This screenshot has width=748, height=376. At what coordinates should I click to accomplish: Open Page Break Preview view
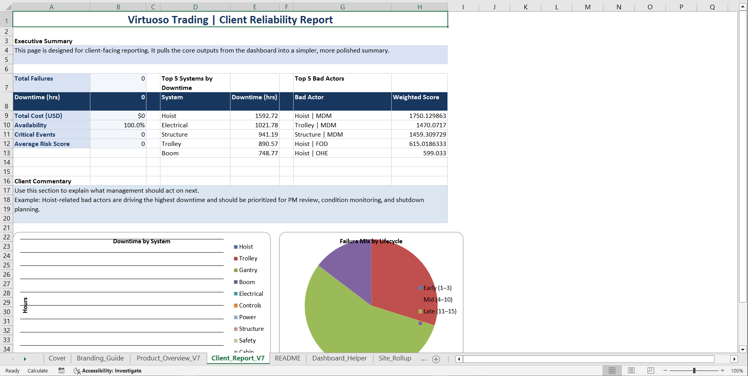(x=650, y=371)
